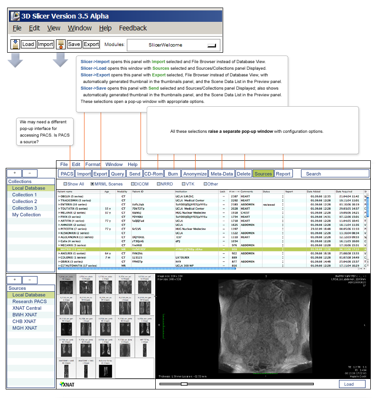Viewport: 376px width, 398px height.
Task: Click the Load button below image preview
Action: tap(348, 384)
